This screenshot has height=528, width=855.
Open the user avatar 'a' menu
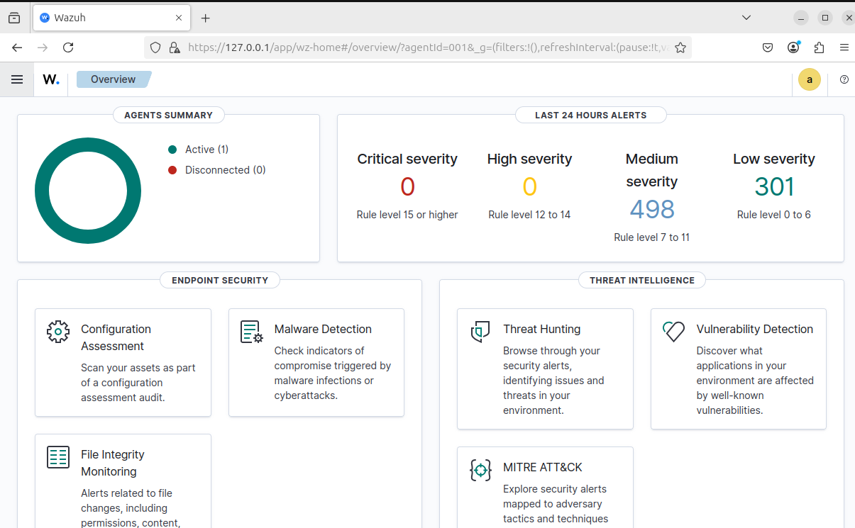coord(810,79)
